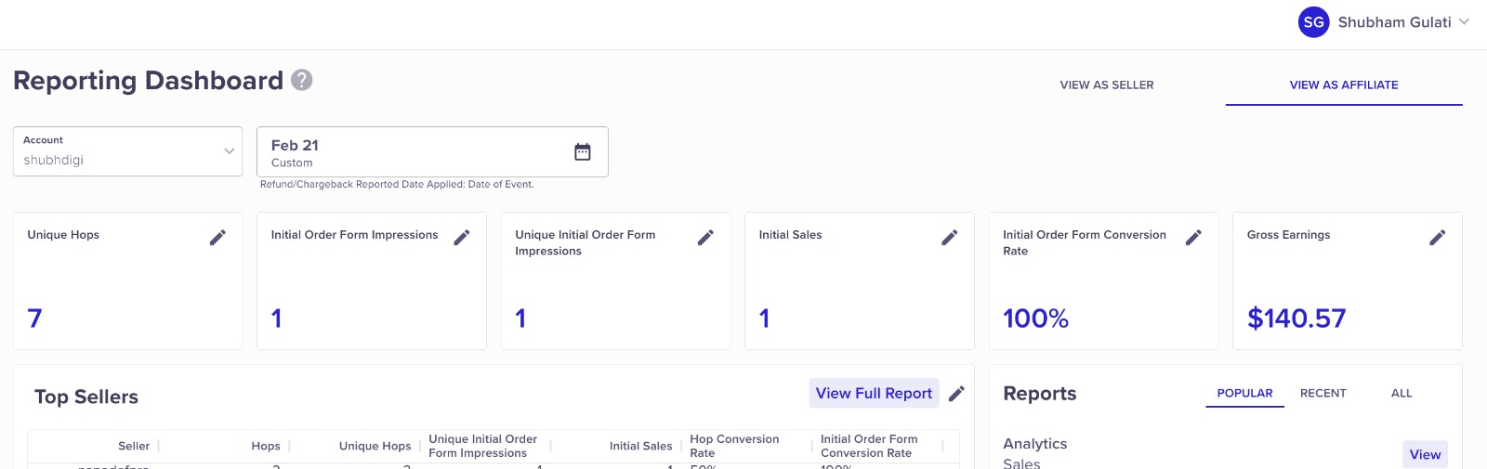
Task: Edit the Gross Earnings card
Action: pos(1437,238)
